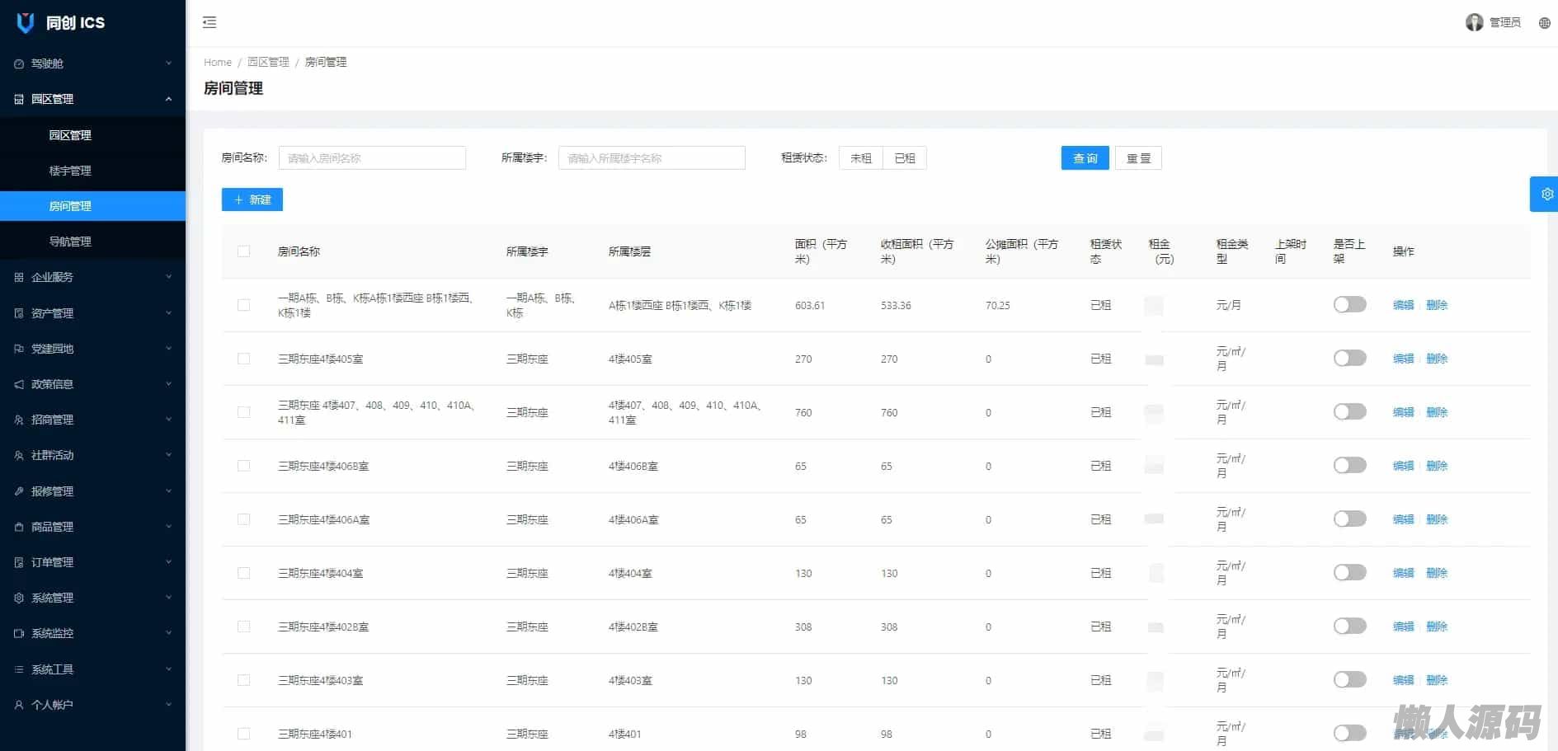
Task: Open 导航管理 menu item
Action: pyautogui.click(x=70, y=242)
